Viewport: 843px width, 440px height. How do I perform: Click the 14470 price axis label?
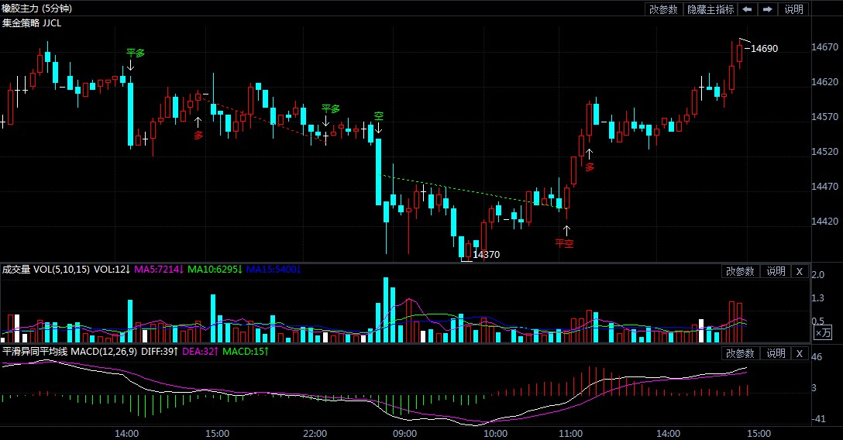tap(824, 187)
